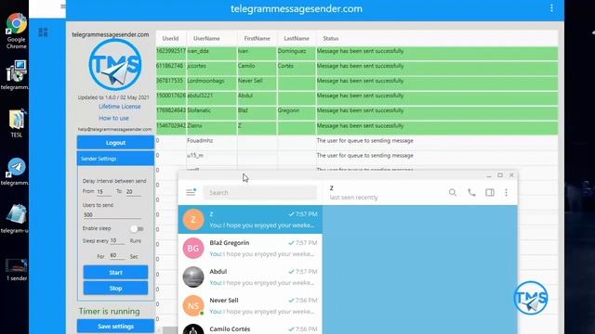The width and height of the screenshot is (595, 334).
Task: Click the sleep For seconds field
Action: coord(117,256)
